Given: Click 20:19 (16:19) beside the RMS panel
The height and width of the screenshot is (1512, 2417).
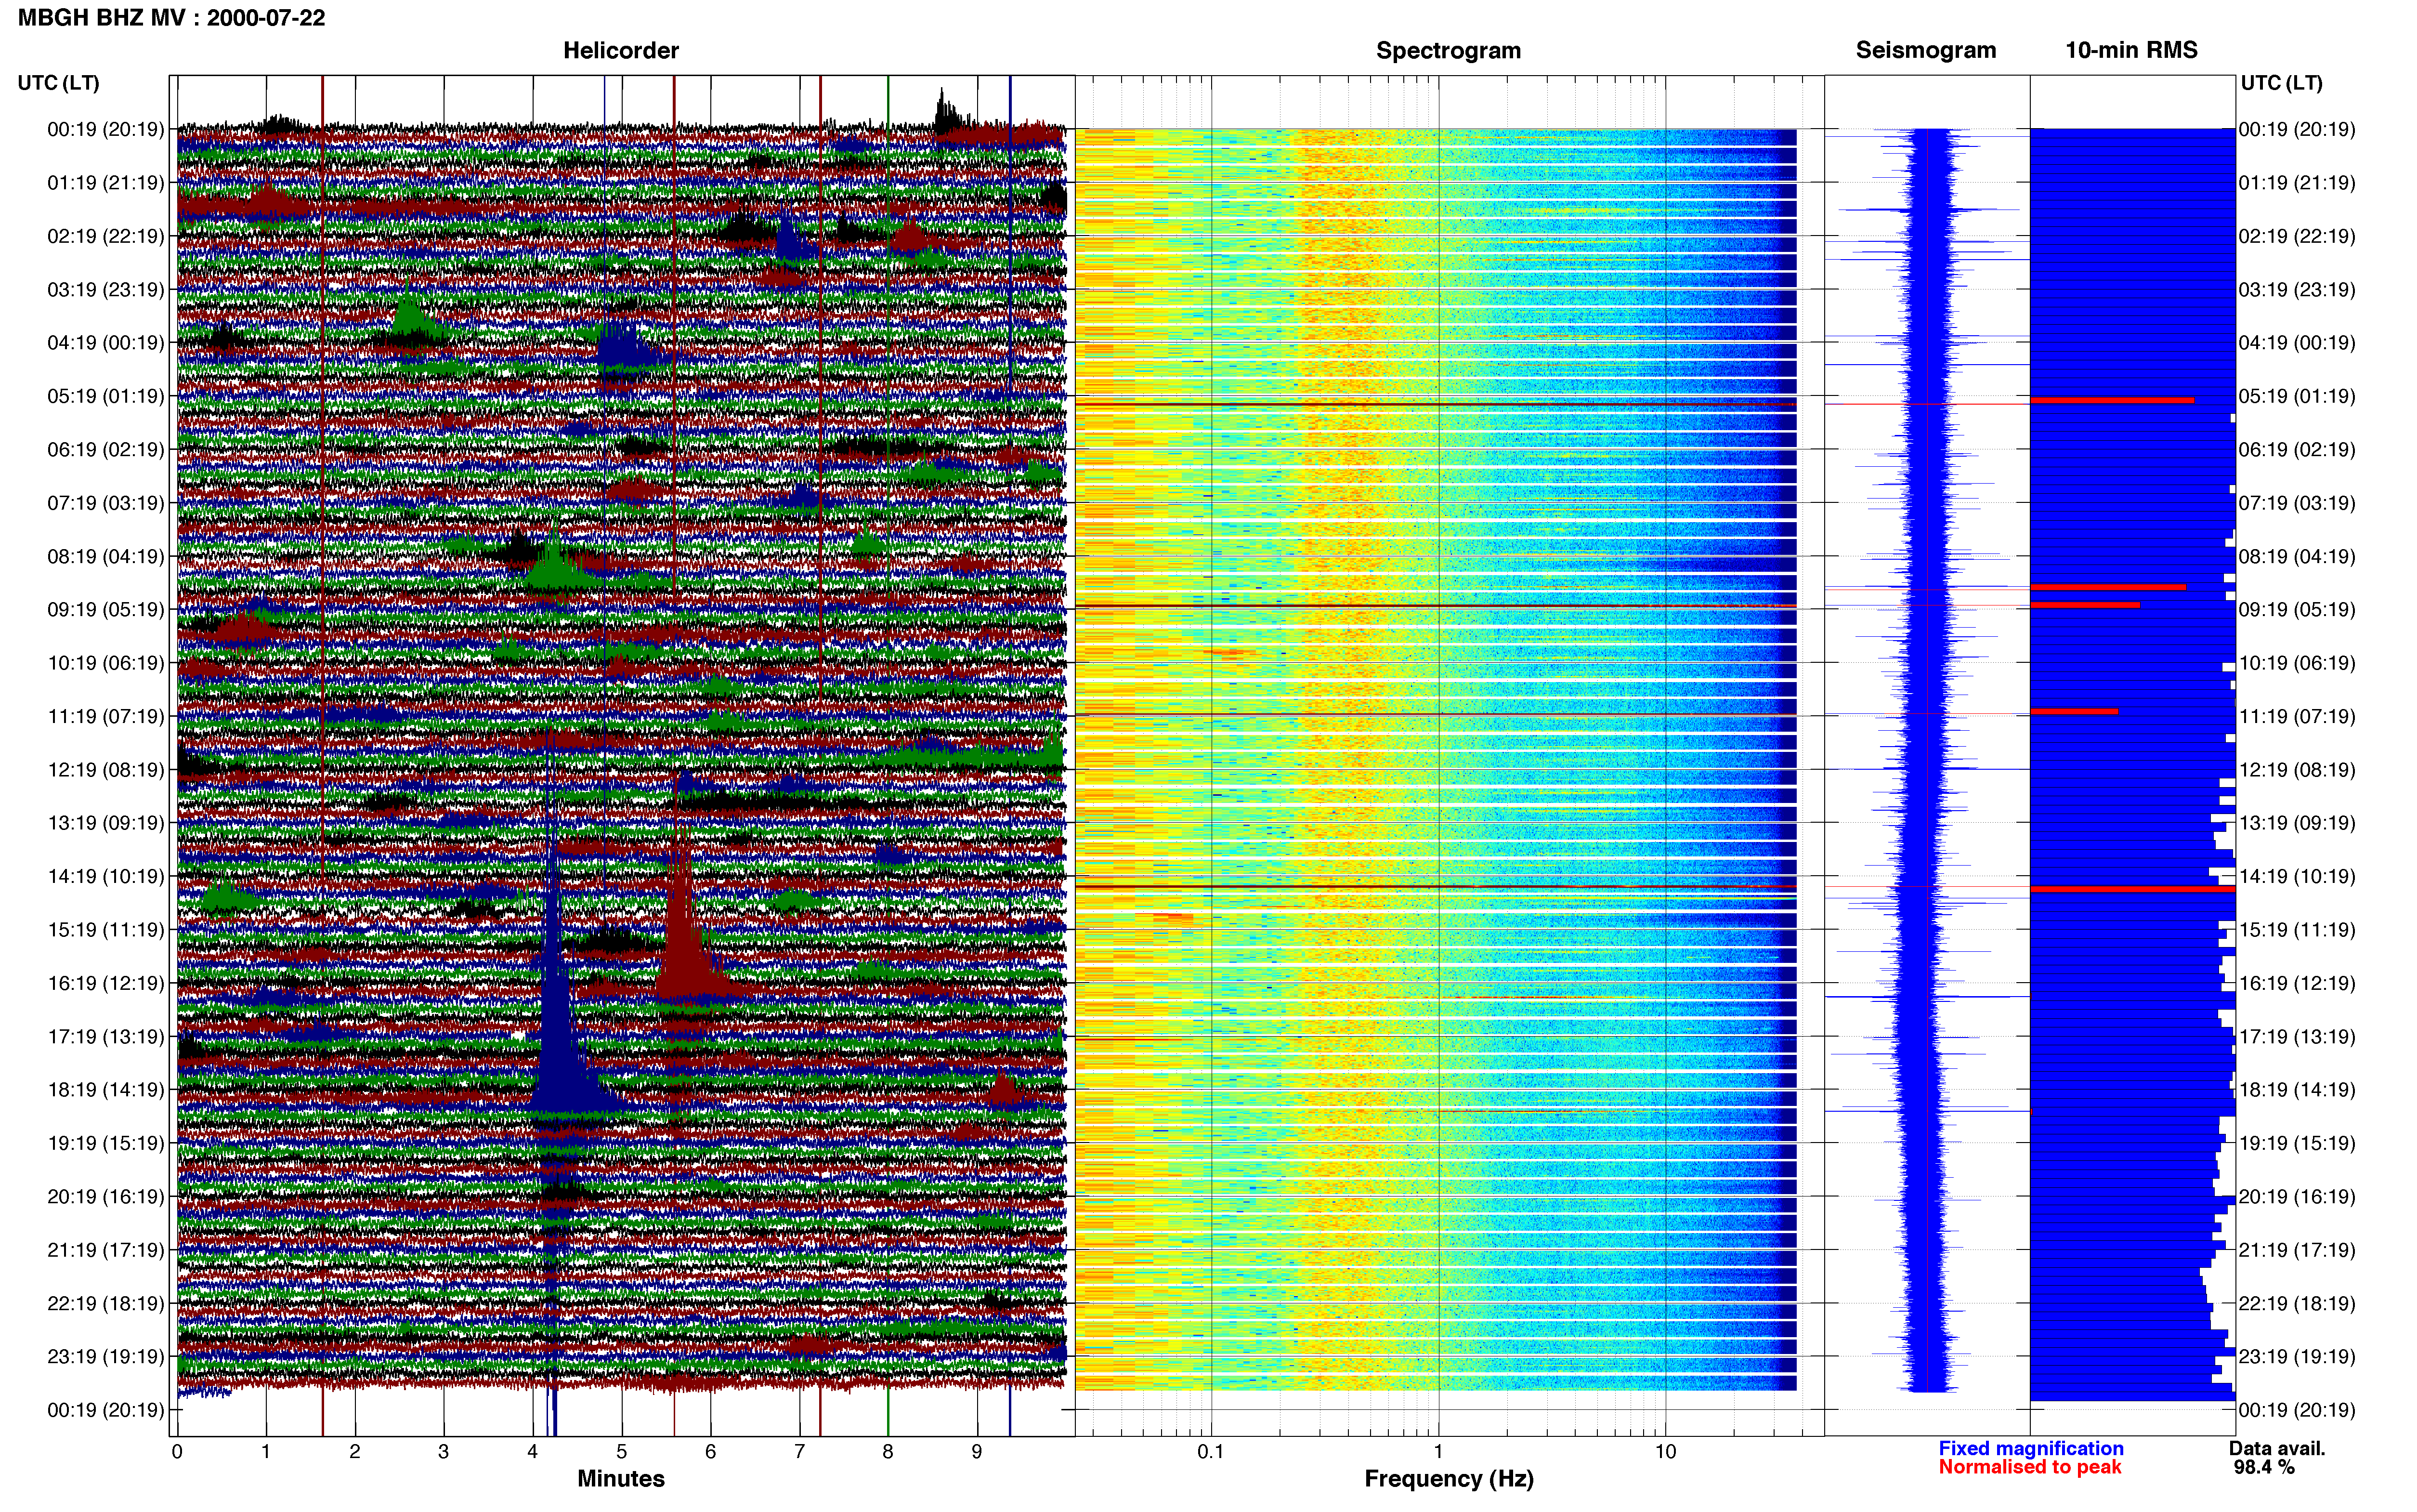Looking at the screenshot, I should coord(2297,1197).
